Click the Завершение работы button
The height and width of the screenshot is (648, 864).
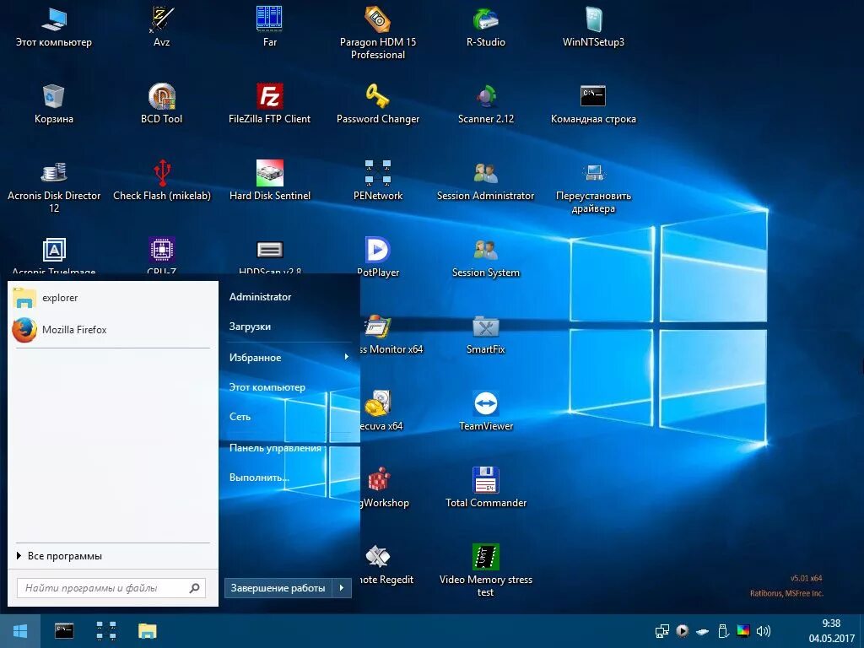pyautogui.click(x=278, y=588)
